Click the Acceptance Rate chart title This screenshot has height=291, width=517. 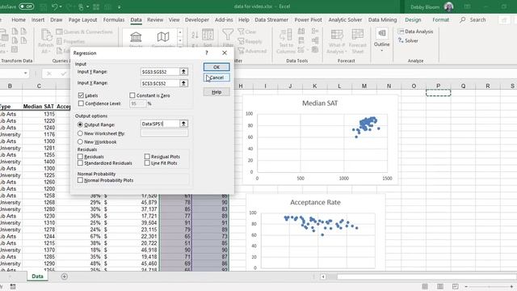click(x=315, y=202)
